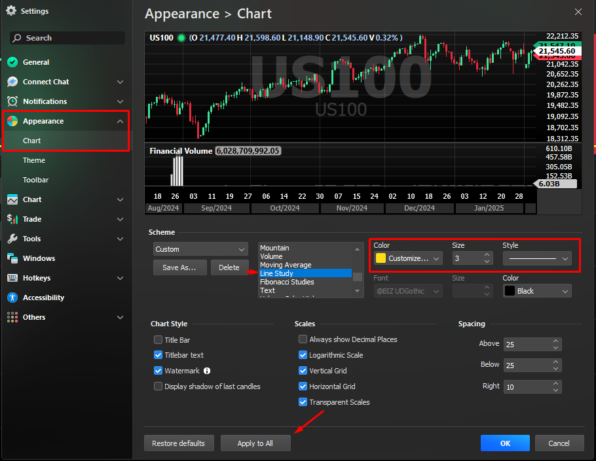Enable the Title Bar checkbox

[158, 340]
